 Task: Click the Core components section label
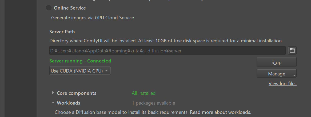tap(76, 93)
